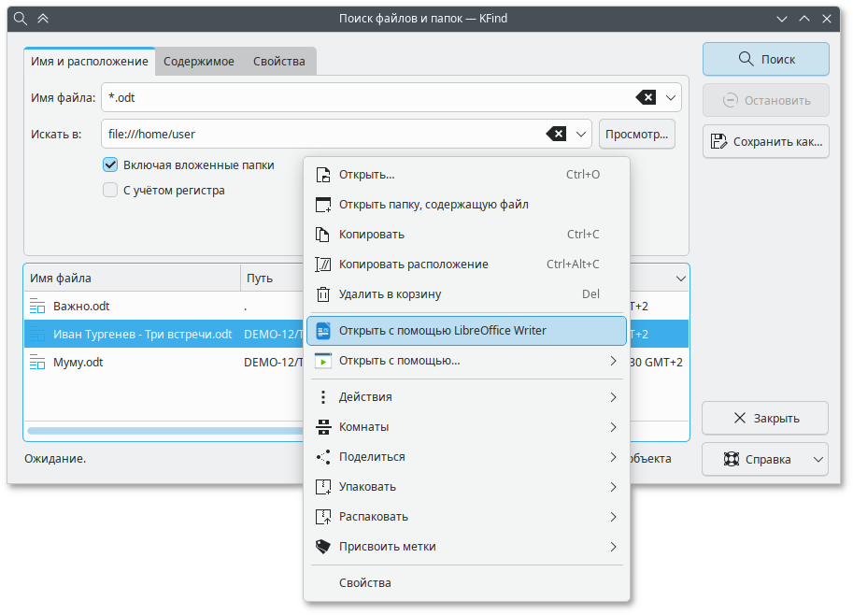Click the clear icon in file name field
The width and height of the screenshot is (853, 615).
(646, 97)
